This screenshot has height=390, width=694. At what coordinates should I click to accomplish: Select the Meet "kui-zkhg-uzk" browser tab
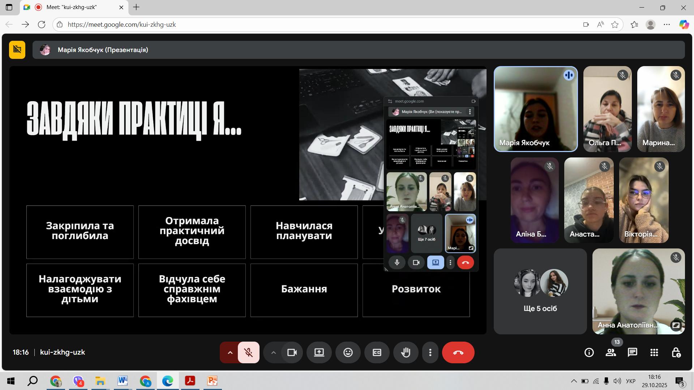74,7
